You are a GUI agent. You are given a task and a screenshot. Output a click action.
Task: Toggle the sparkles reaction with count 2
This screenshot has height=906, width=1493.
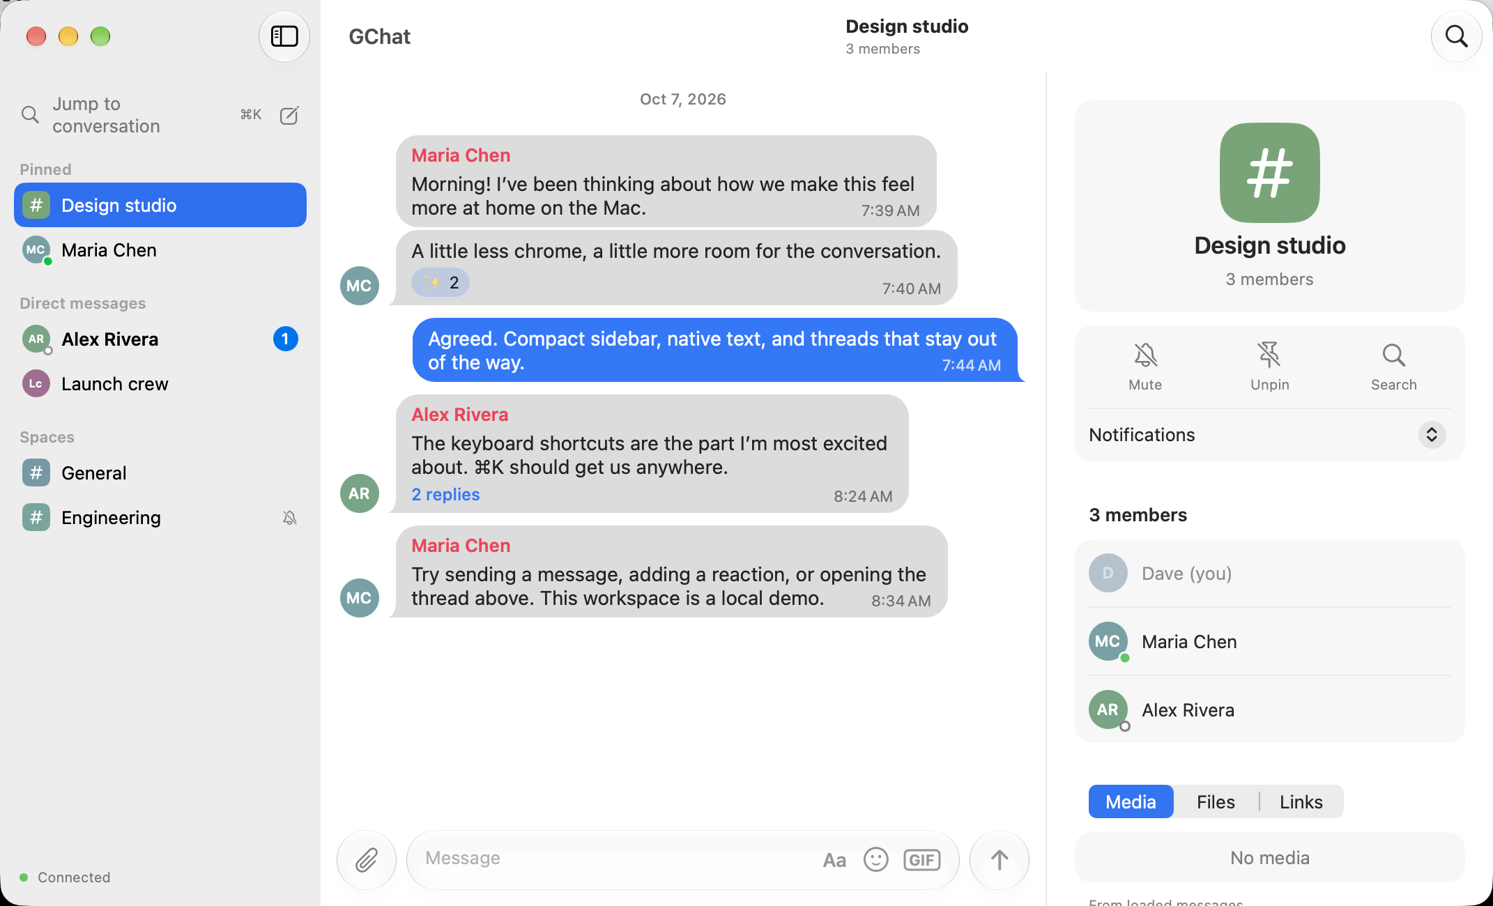441,283
